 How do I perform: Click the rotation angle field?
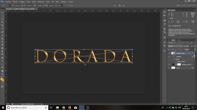coord(60,5)
